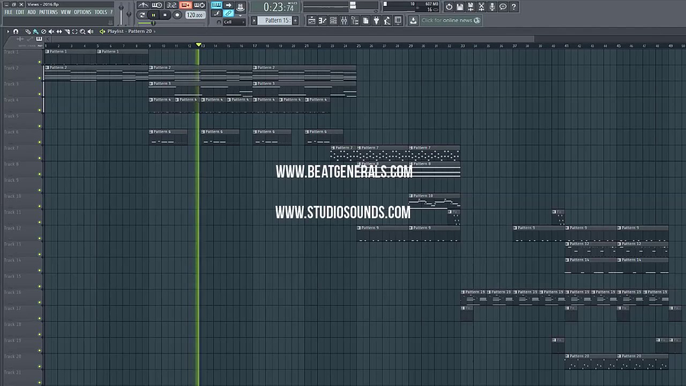Open the undo history icon
686x386 pixels.
449,7
